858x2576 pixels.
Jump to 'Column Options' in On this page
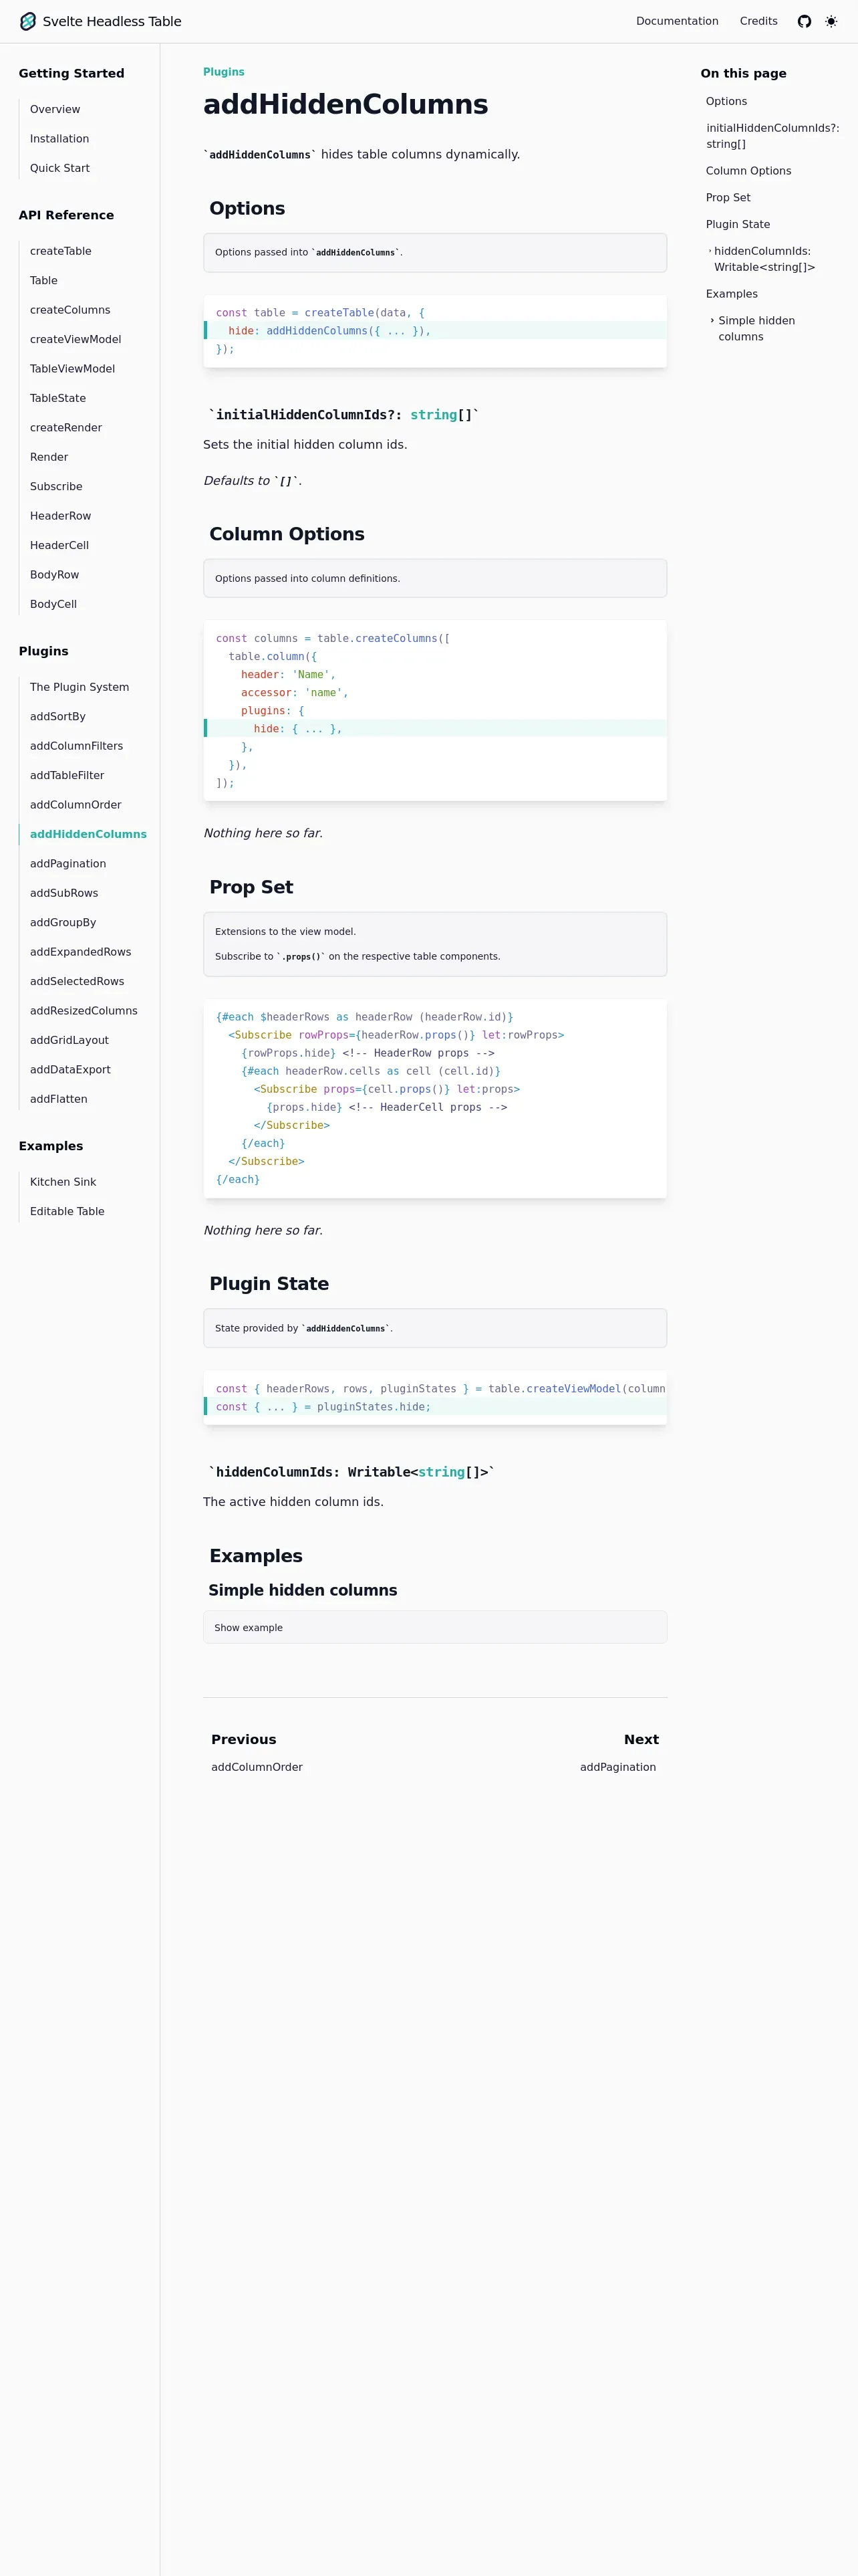click(748, 171)
